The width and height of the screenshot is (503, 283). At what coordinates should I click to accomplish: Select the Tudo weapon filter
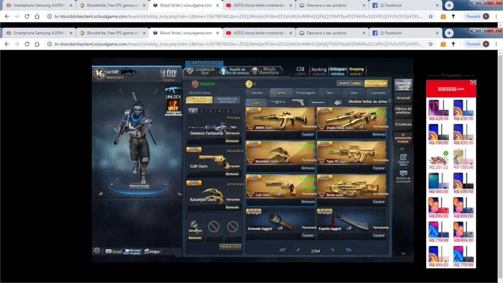coord(256,102)
